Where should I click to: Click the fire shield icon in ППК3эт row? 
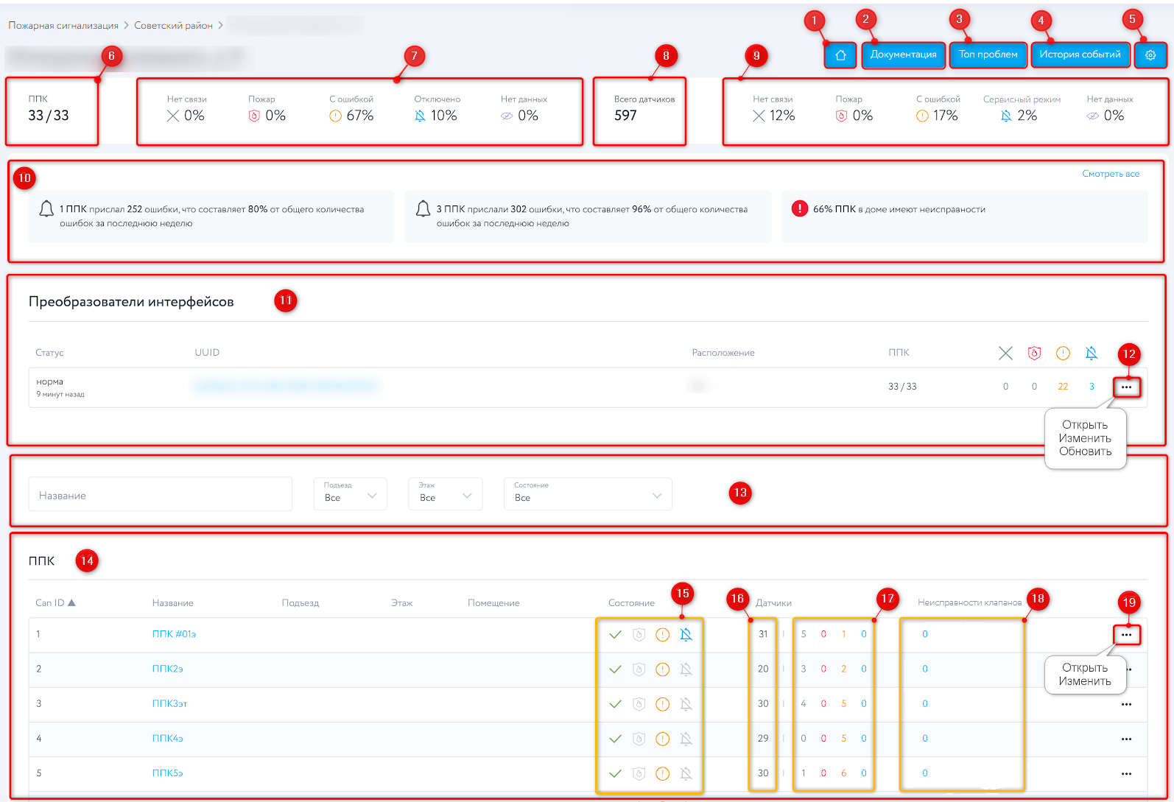tap(639, 704)
